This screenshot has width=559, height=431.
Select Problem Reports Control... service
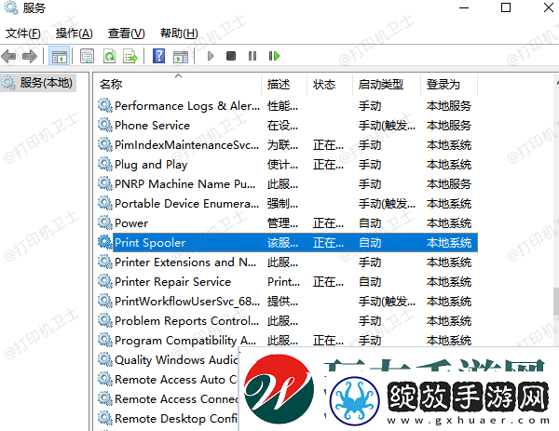[x=287, y=321]
